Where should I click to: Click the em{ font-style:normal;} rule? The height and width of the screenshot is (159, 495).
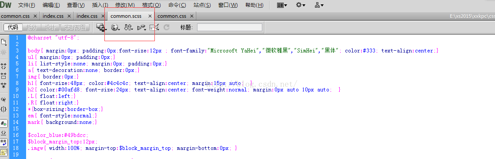coord(63,116)
